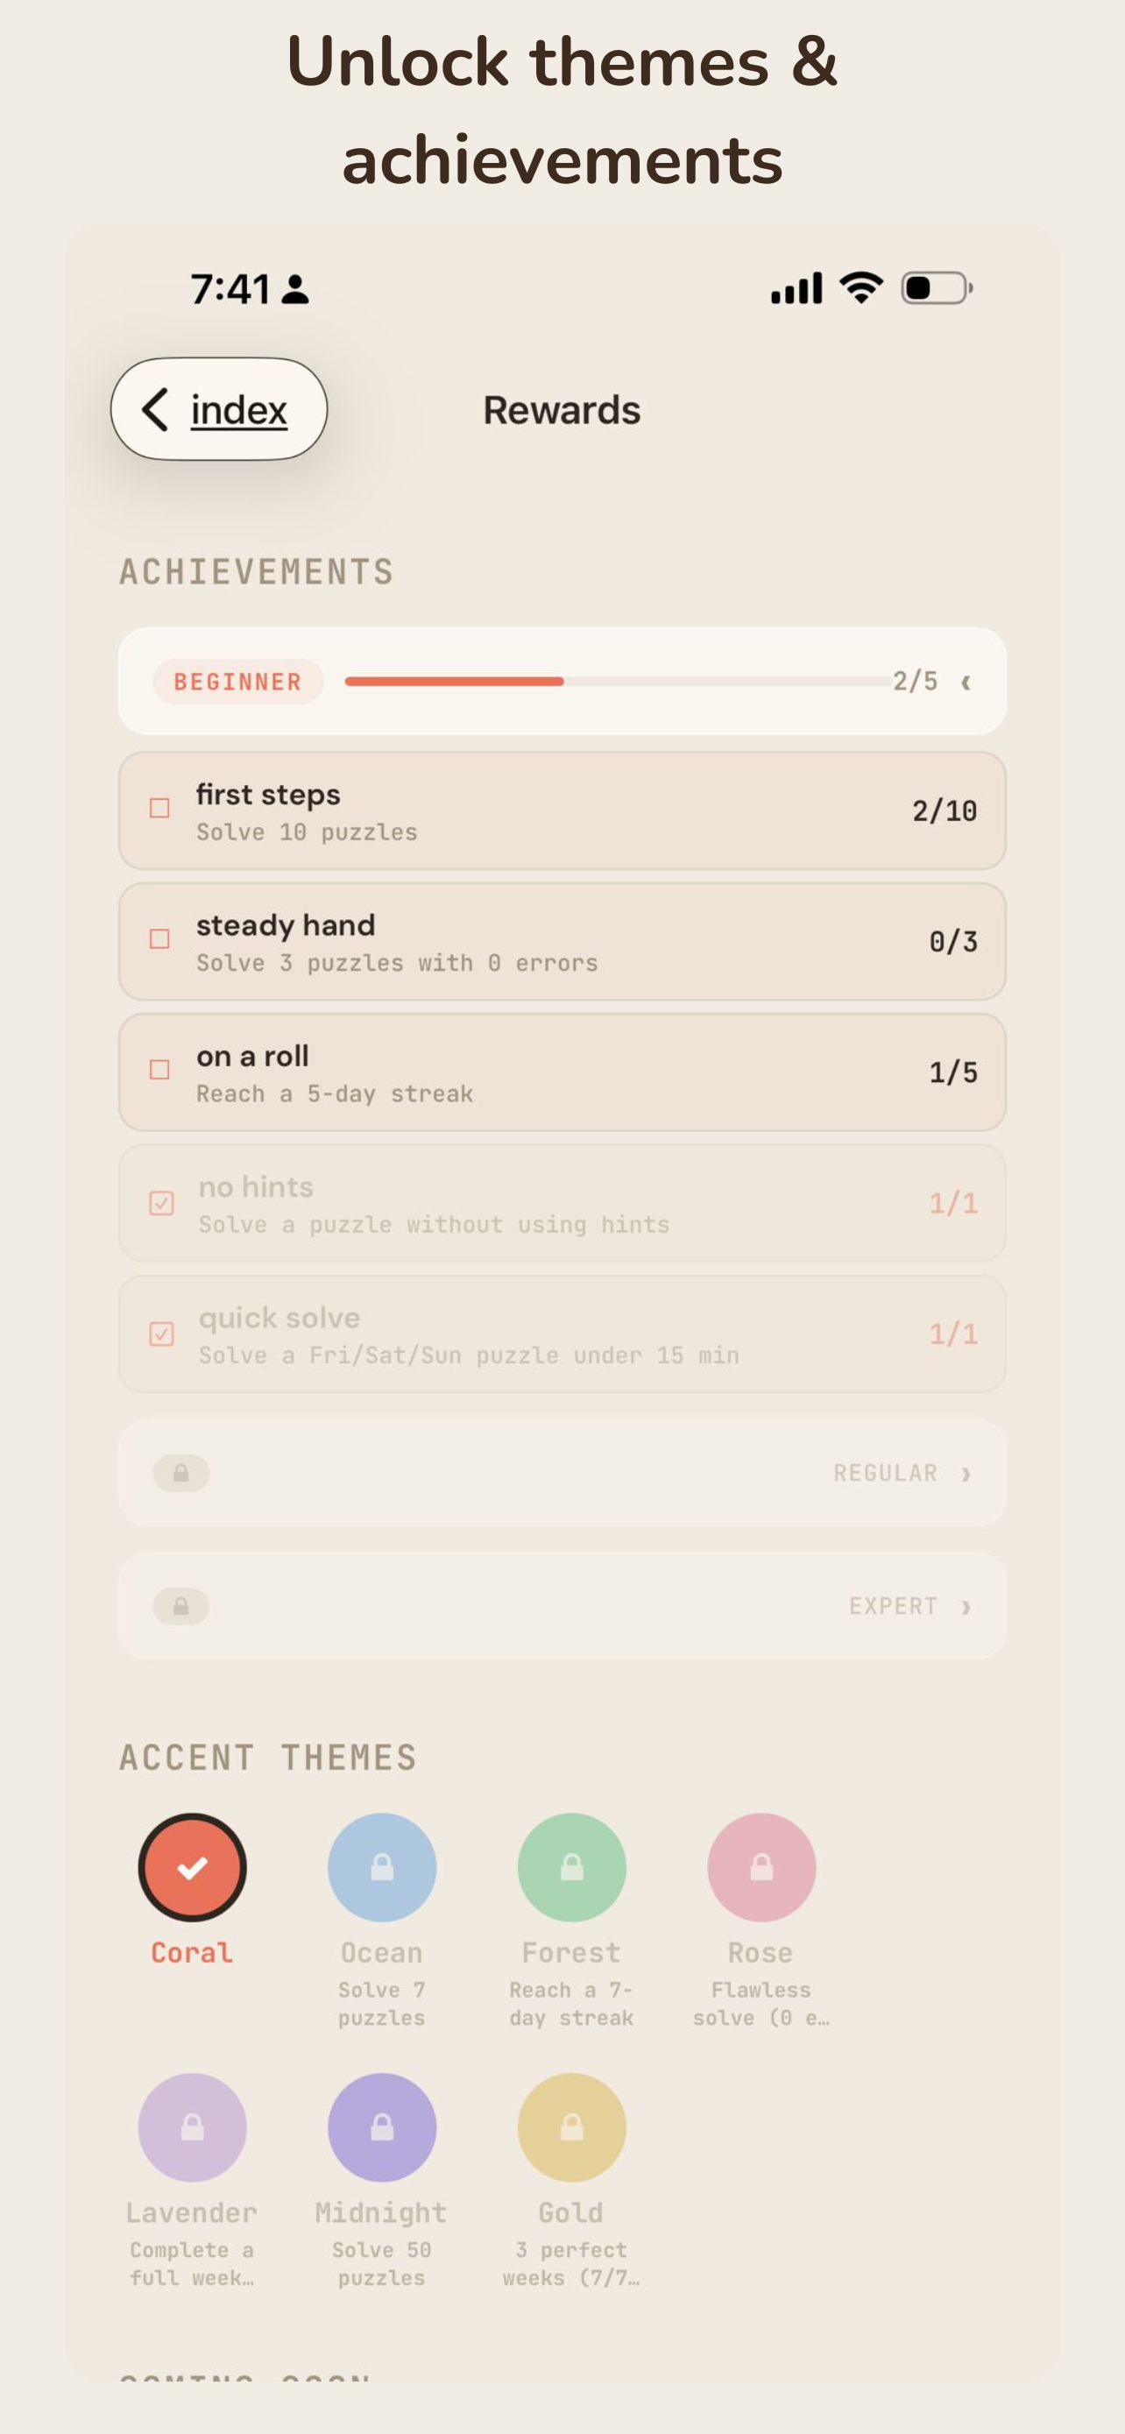1125x2434 pixels.
Task: Tap the lock icon on the REGULAR tier row
Action: [x=181, y=1473]
